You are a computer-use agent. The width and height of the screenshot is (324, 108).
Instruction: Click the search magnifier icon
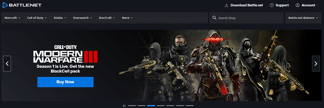tap(214, 18)
